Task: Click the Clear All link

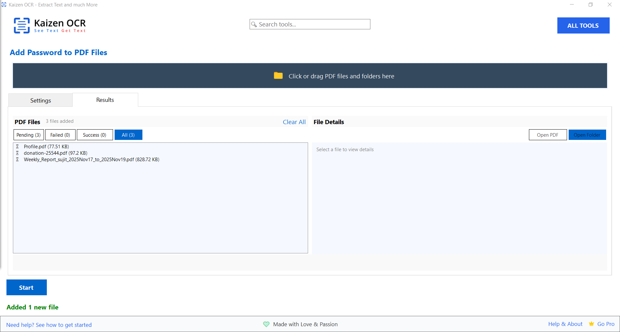Action: click(x=294, y=122)
